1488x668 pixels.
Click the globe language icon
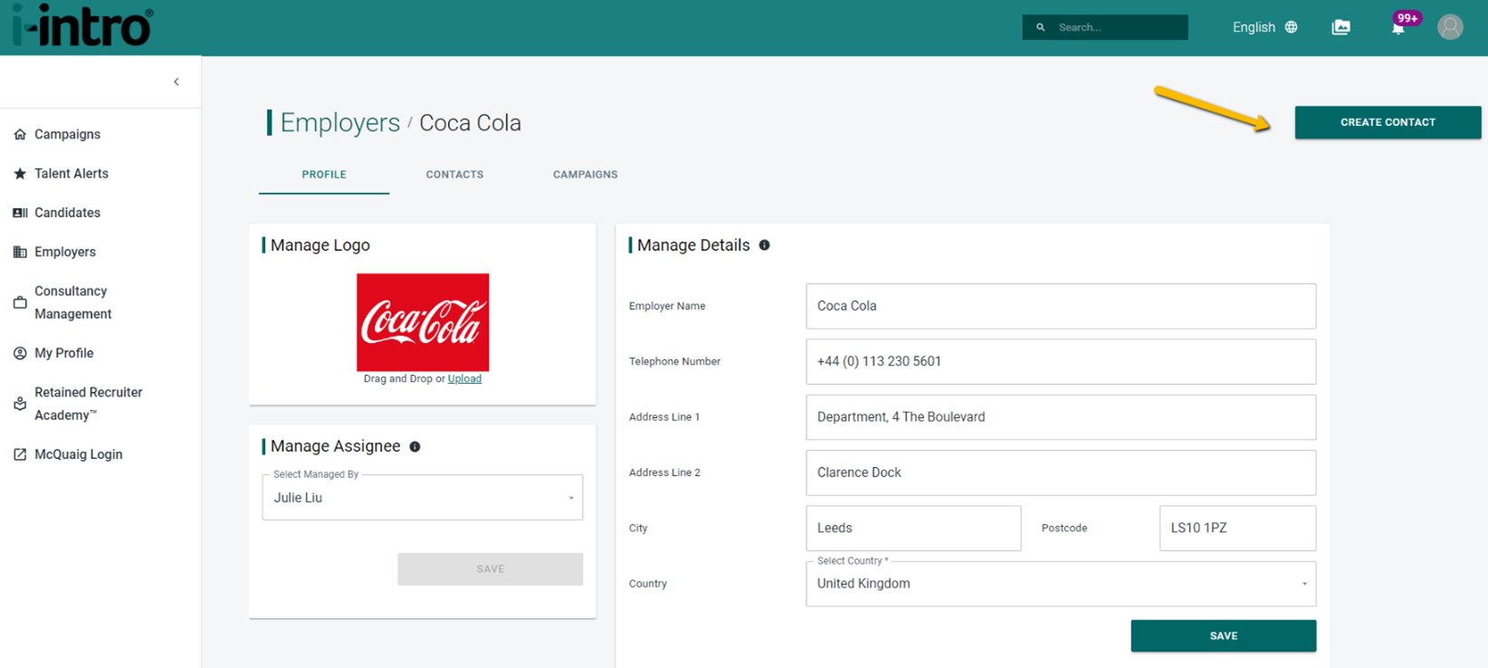pyautogui.click(x=1291, y=27)
